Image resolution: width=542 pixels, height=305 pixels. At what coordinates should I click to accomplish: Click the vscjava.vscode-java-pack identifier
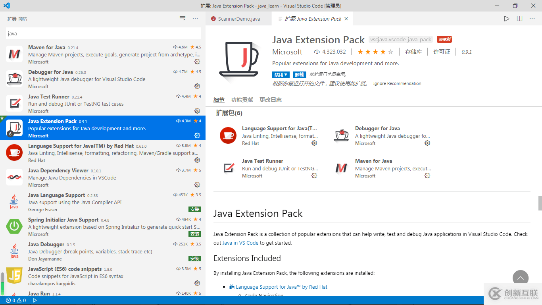401,39
